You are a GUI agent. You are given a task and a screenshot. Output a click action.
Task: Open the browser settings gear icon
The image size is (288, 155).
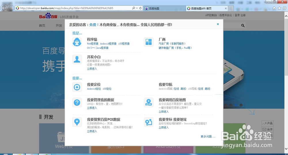[285, 8]
